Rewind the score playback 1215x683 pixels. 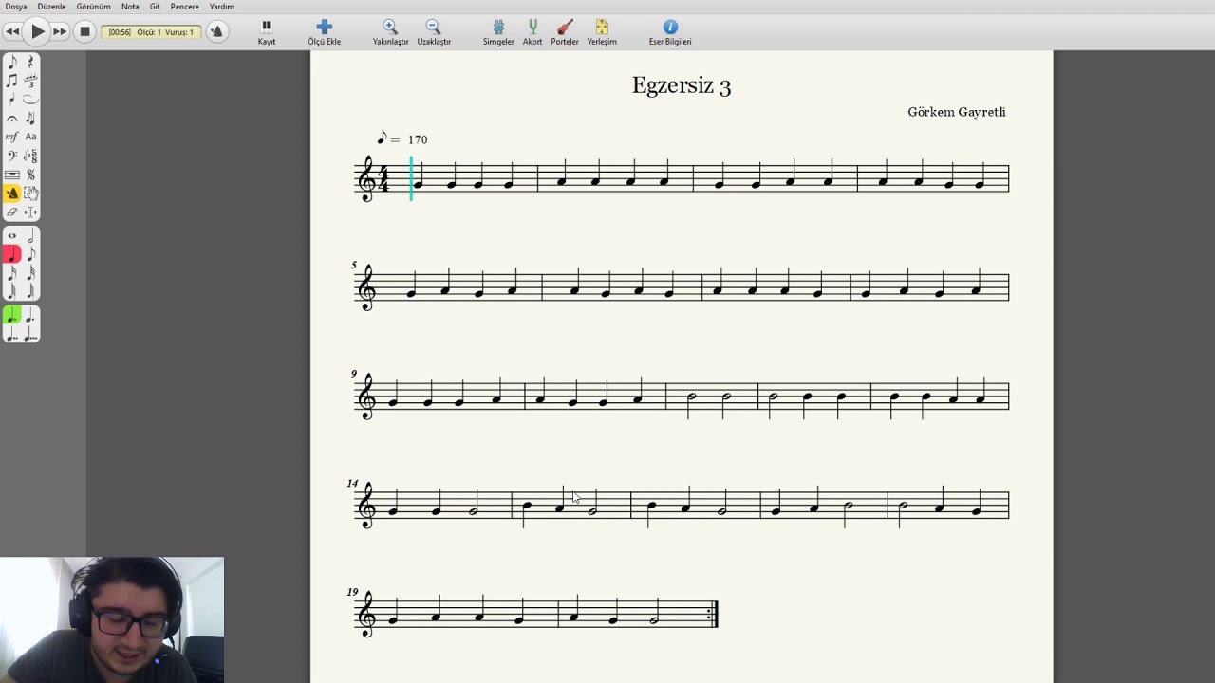coord(12,31)
